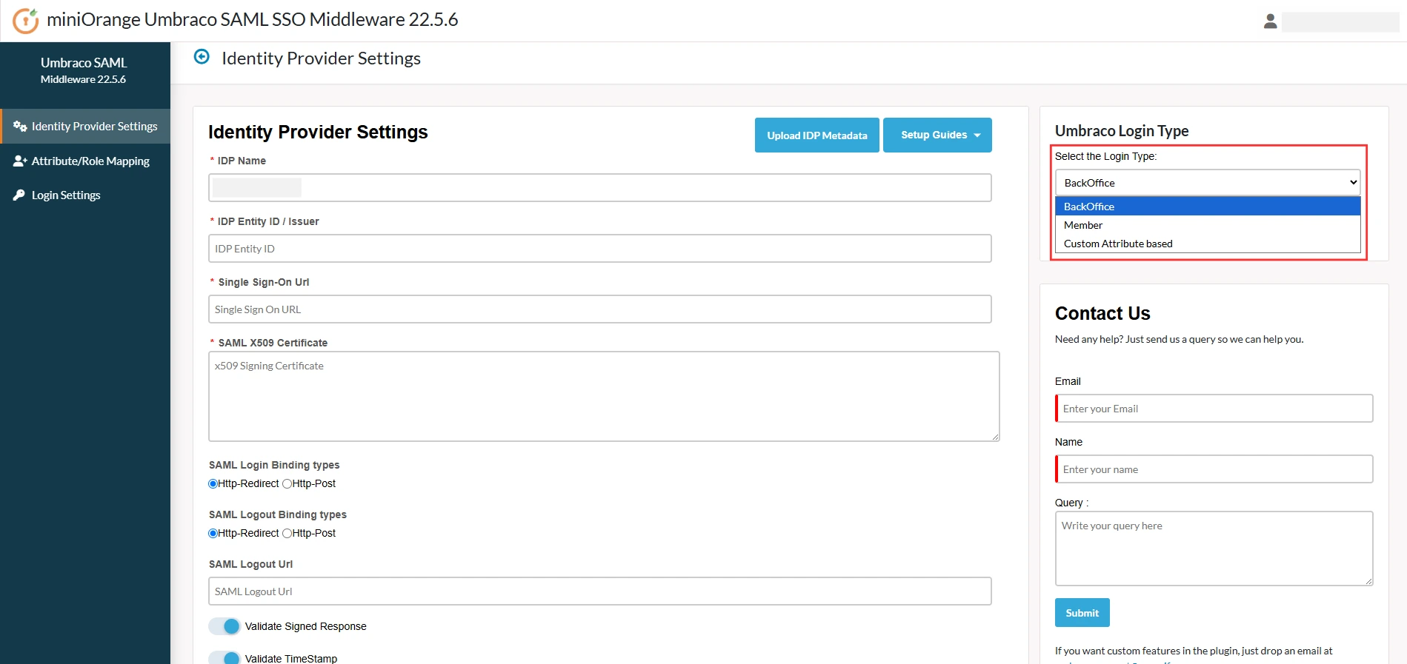Click the Contact Us heading
Screen dimensions: 1407x664
(x=1102, y=314)
